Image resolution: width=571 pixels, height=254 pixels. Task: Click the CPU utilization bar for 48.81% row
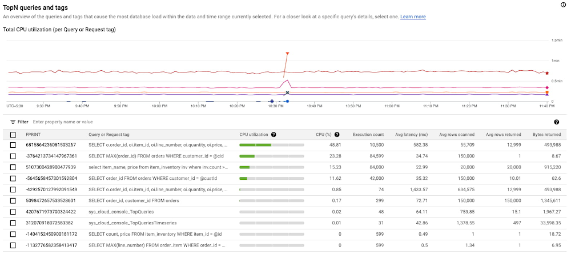pyautogui.click(x=272, y=145)
